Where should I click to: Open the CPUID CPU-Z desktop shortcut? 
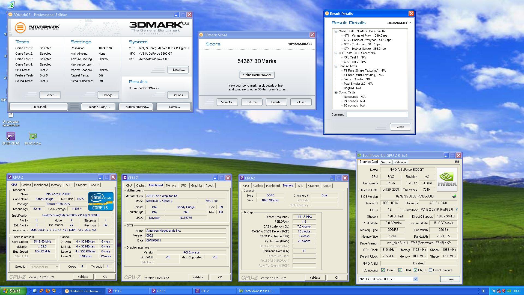coord(11,138)
